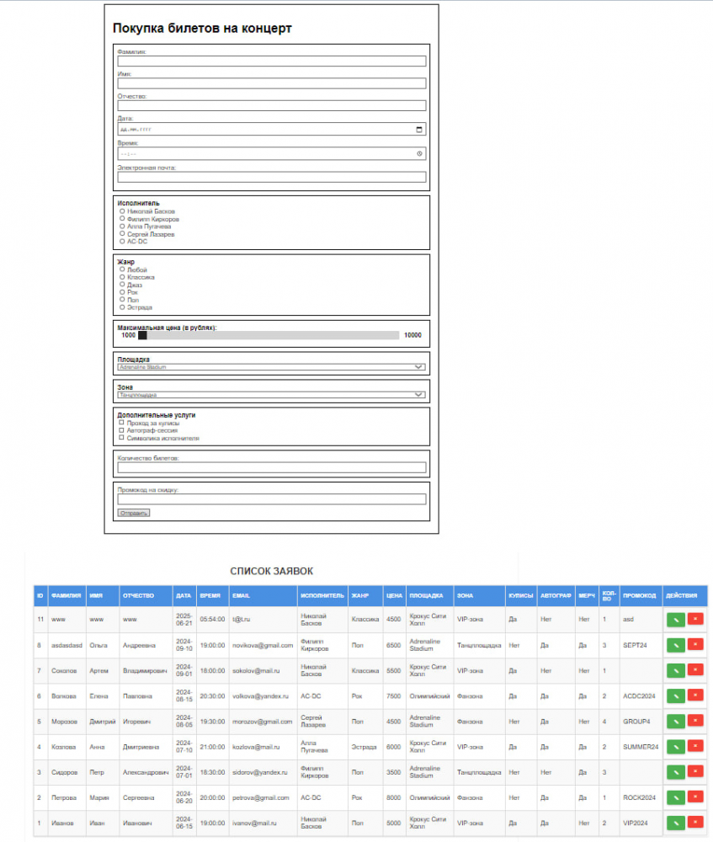713x842 pixels.
Task: Choose Сергей Лазарев as performer
Action: pyautogui.click(x=122, y=233)
